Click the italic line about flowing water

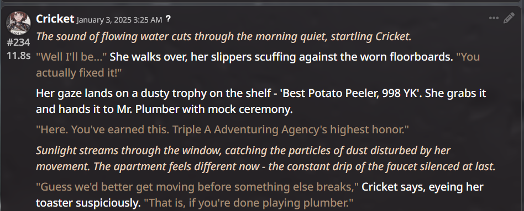(223, 37)
